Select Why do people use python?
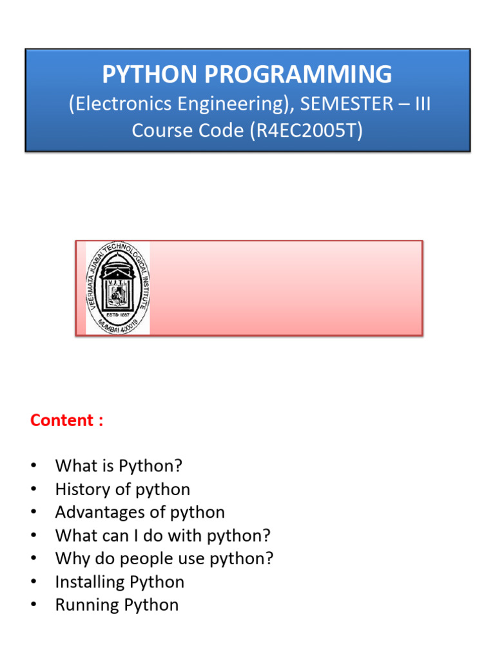Screen dimensions: 495x661 point(164,558)
